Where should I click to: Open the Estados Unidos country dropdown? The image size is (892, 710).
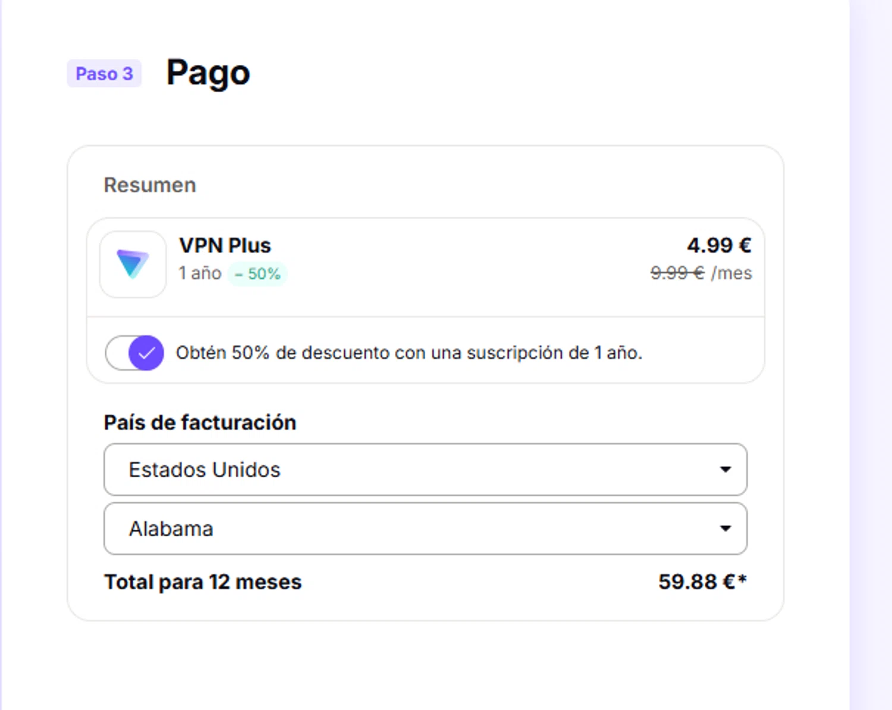pyautogui.click(x=425, y=470)
